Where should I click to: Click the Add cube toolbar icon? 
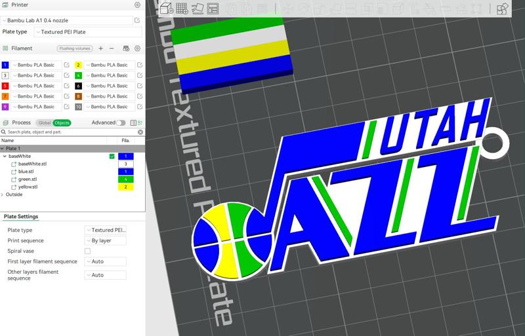coord(167,9)
